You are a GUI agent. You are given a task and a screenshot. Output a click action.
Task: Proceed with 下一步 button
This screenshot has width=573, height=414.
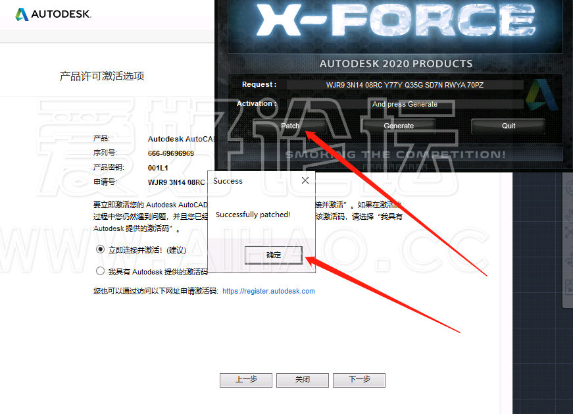pyautogui.click(x=359, y=380)
